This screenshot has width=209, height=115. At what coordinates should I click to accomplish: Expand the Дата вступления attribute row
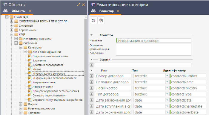91,106
